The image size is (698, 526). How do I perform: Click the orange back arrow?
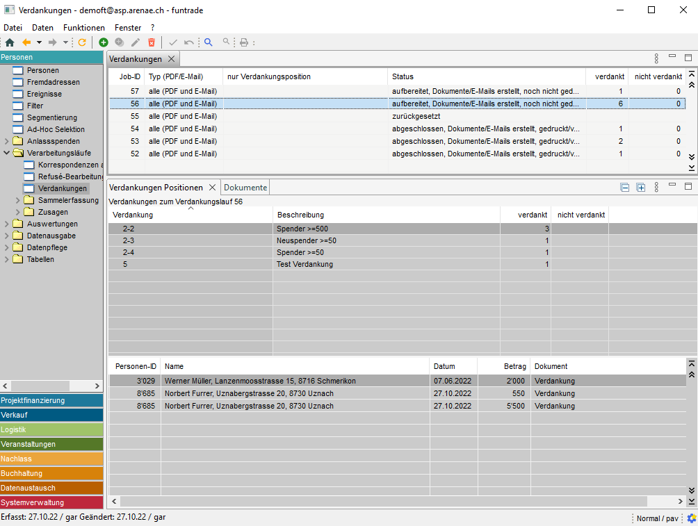(26, 42)
